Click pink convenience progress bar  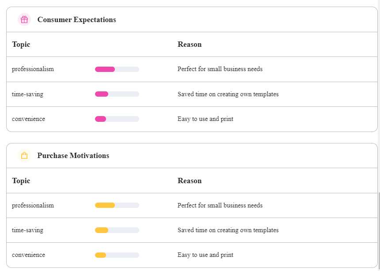pyautogui.click(x=117, y=119)
